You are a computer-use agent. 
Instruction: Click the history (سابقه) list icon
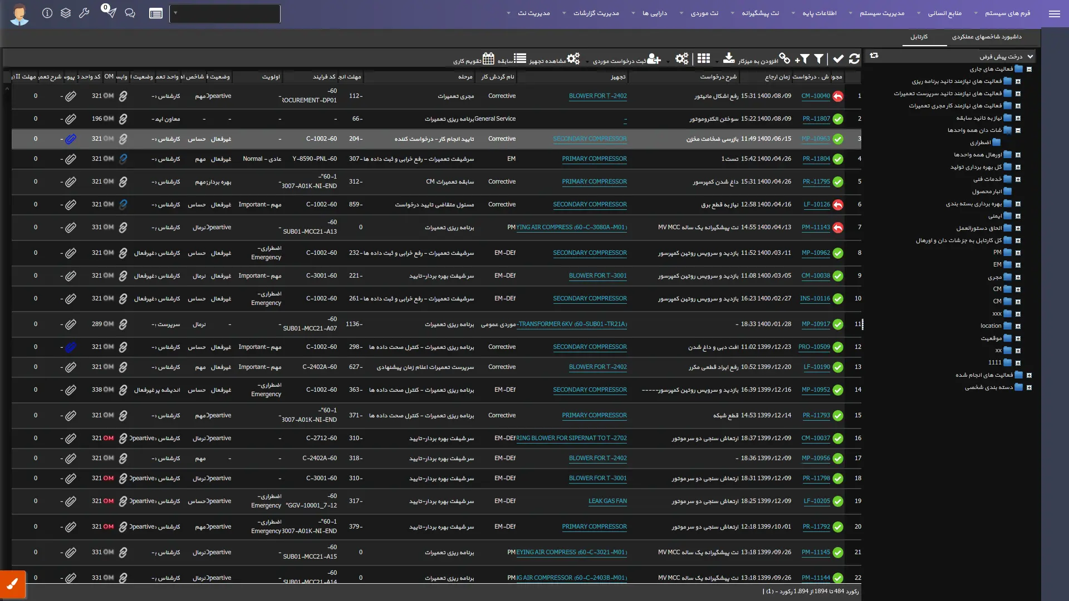click(x=520, y=58)
